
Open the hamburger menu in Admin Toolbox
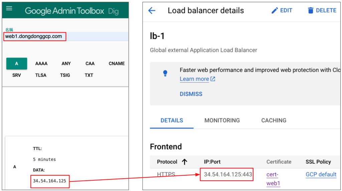pyautogui.click(x=9, y=8)
